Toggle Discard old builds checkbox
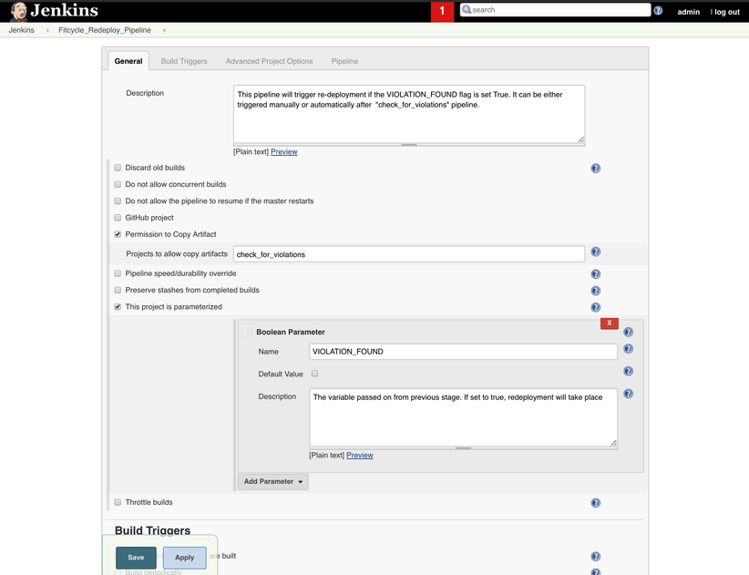Viewport: 749px width, 575px height. click(x=118, y=168)
